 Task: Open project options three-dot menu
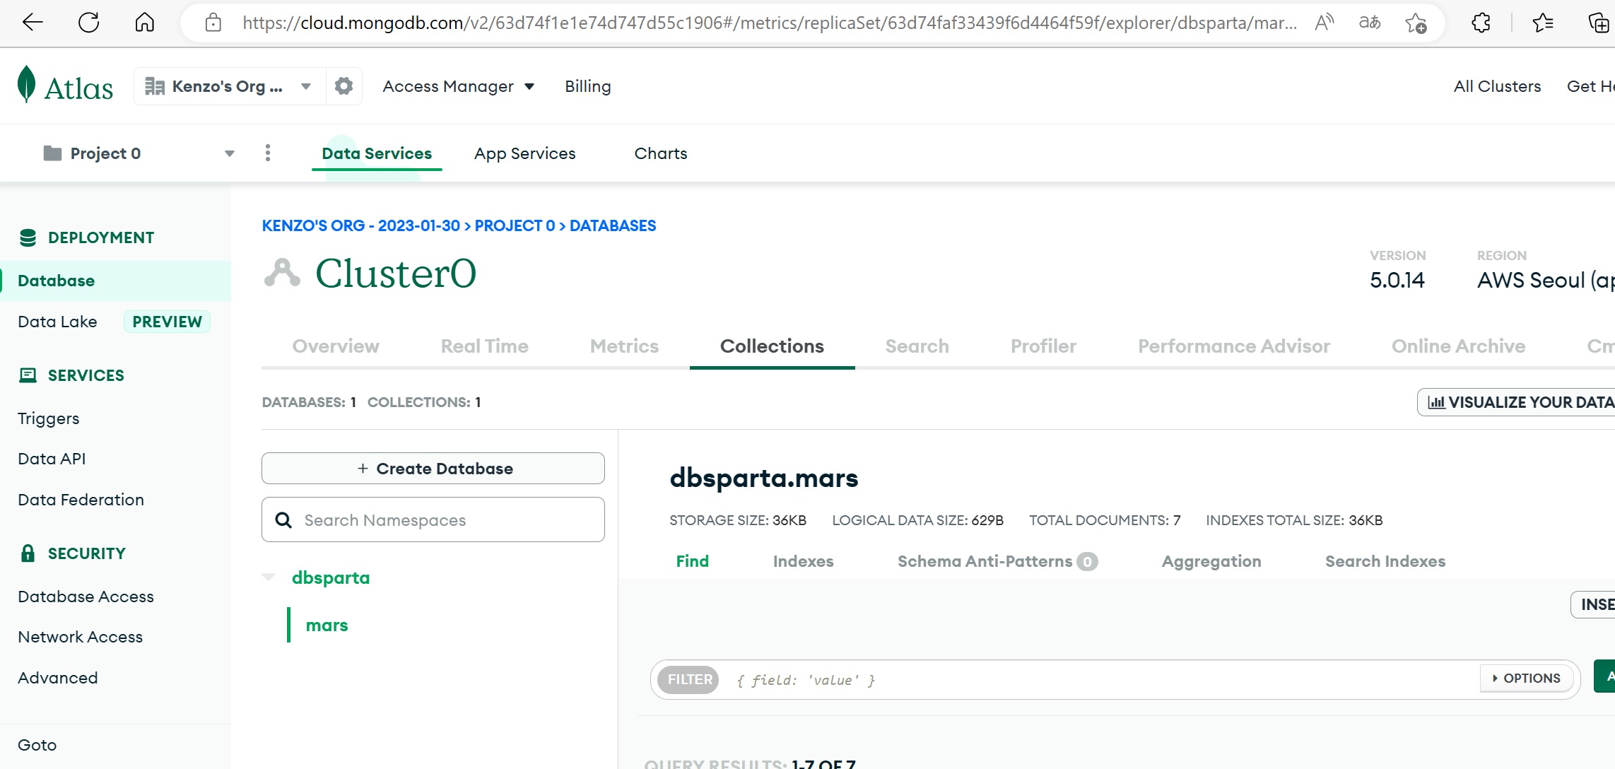[267, 153]
